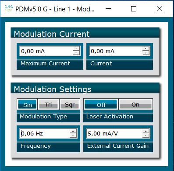The image size is (174, 171).
Task: Select Sqr modulation type
Action: coord(70,104)
